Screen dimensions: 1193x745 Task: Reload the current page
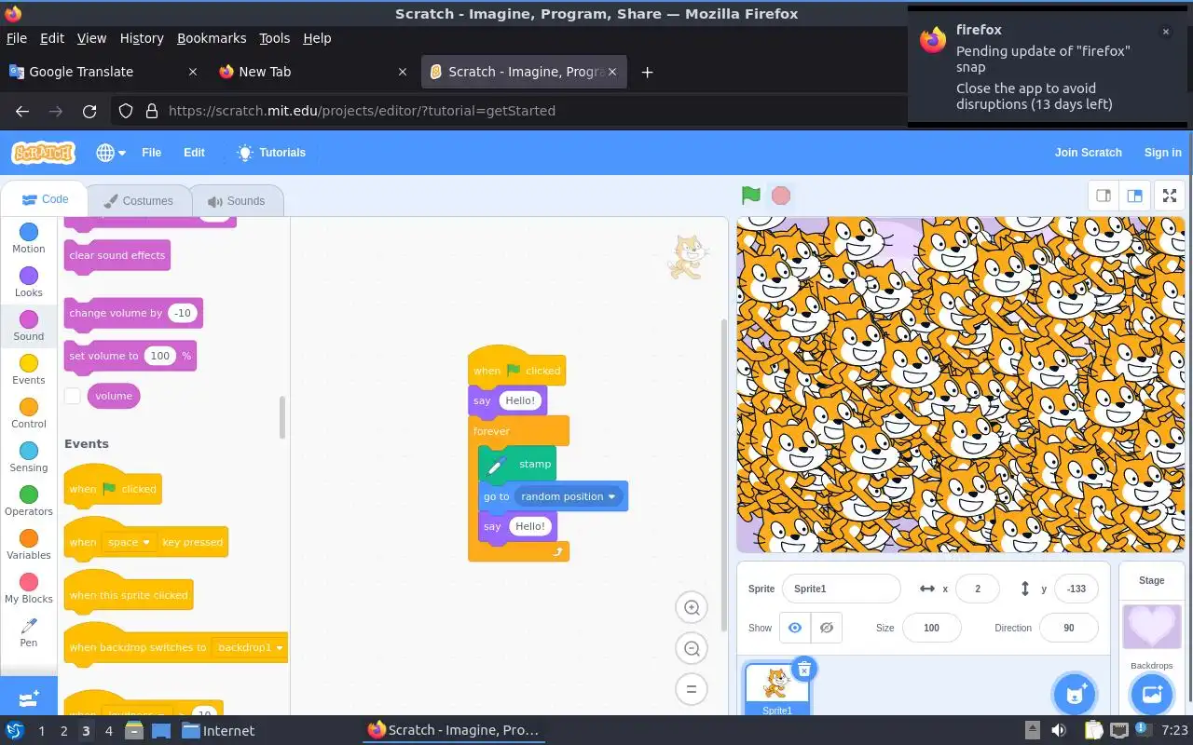(89, 111)
